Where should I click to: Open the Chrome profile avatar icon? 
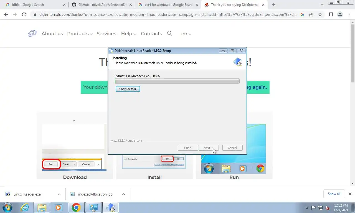(x=340, y=14)
